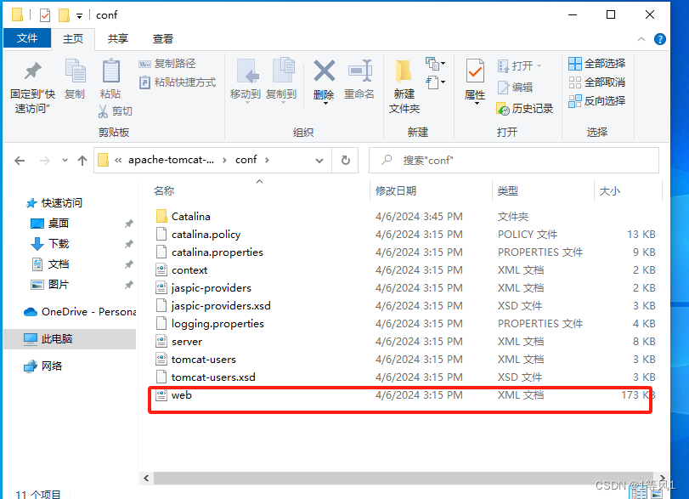Select the web XML file
The width and height of the screenshot is (689, 499).
[173, 395]
